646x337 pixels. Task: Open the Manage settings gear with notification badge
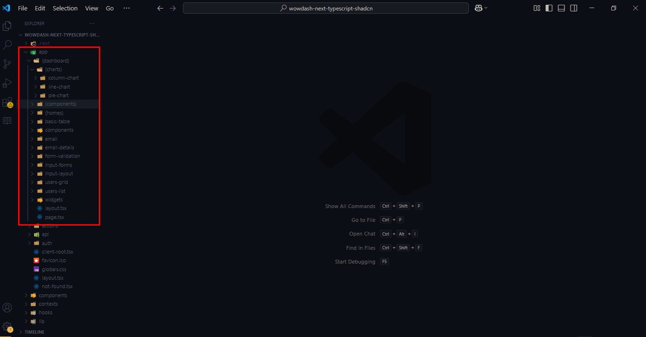click(x=7, y=326)
